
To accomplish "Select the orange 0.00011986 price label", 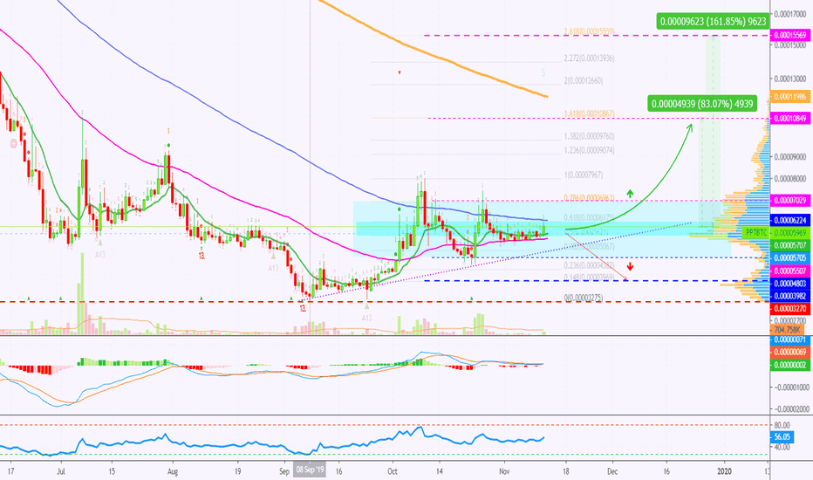I will coord(790,97).
